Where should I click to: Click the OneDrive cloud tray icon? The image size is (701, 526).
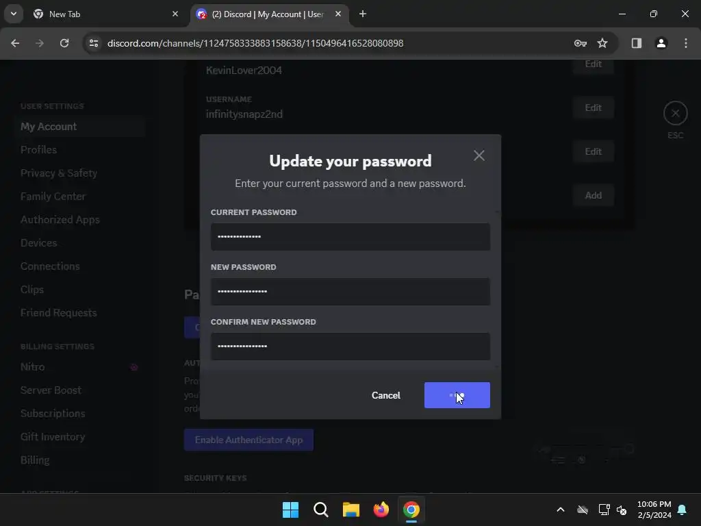582,510
